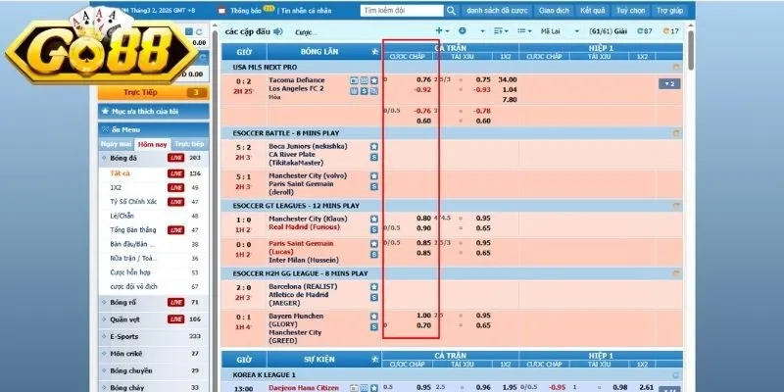Click the search magnifier icon

point(451,11)
